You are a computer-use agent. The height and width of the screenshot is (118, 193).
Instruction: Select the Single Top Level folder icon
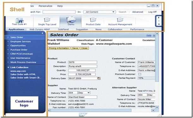(x=47, y=20)
